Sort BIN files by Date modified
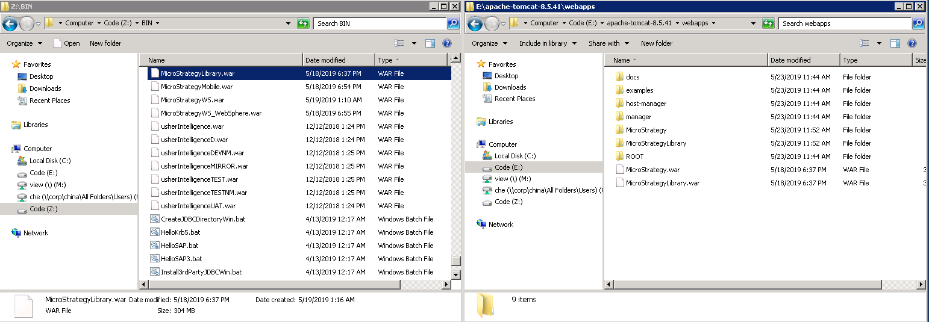The width and height of the screenshot is (929, 322). pyautogui.click(x=339, y=60)
